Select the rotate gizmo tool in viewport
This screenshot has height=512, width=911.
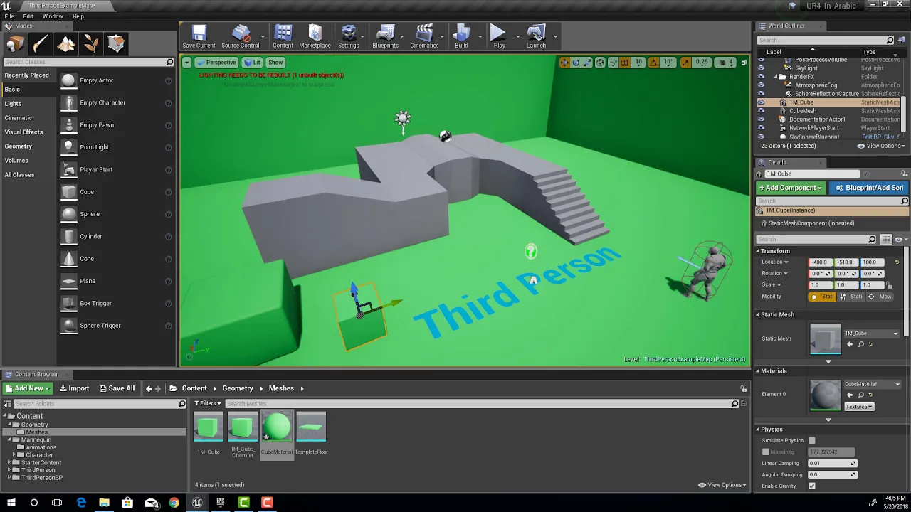[576, 63]
